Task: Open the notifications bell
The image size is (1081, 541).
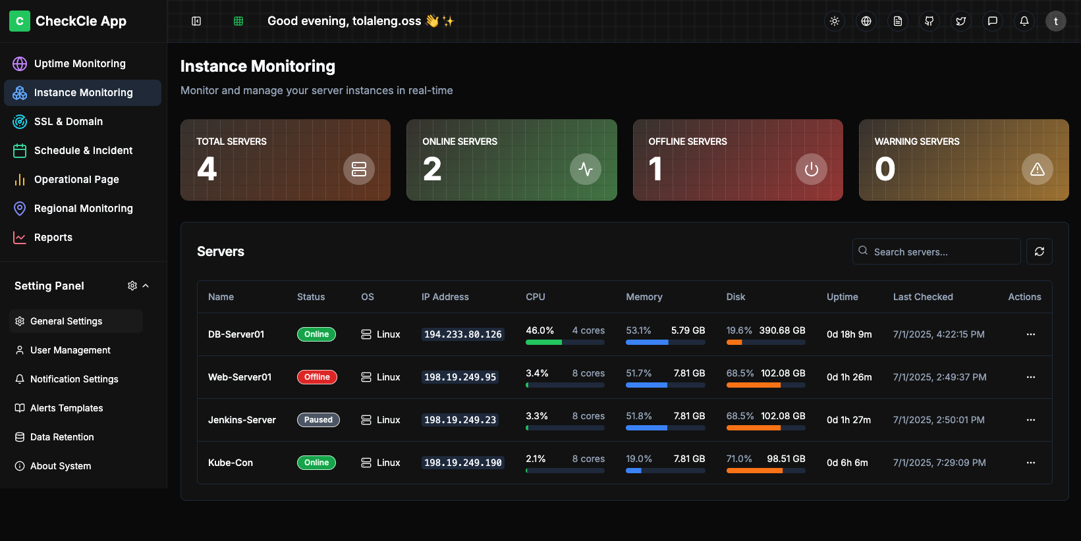Action: point(1024,21)
